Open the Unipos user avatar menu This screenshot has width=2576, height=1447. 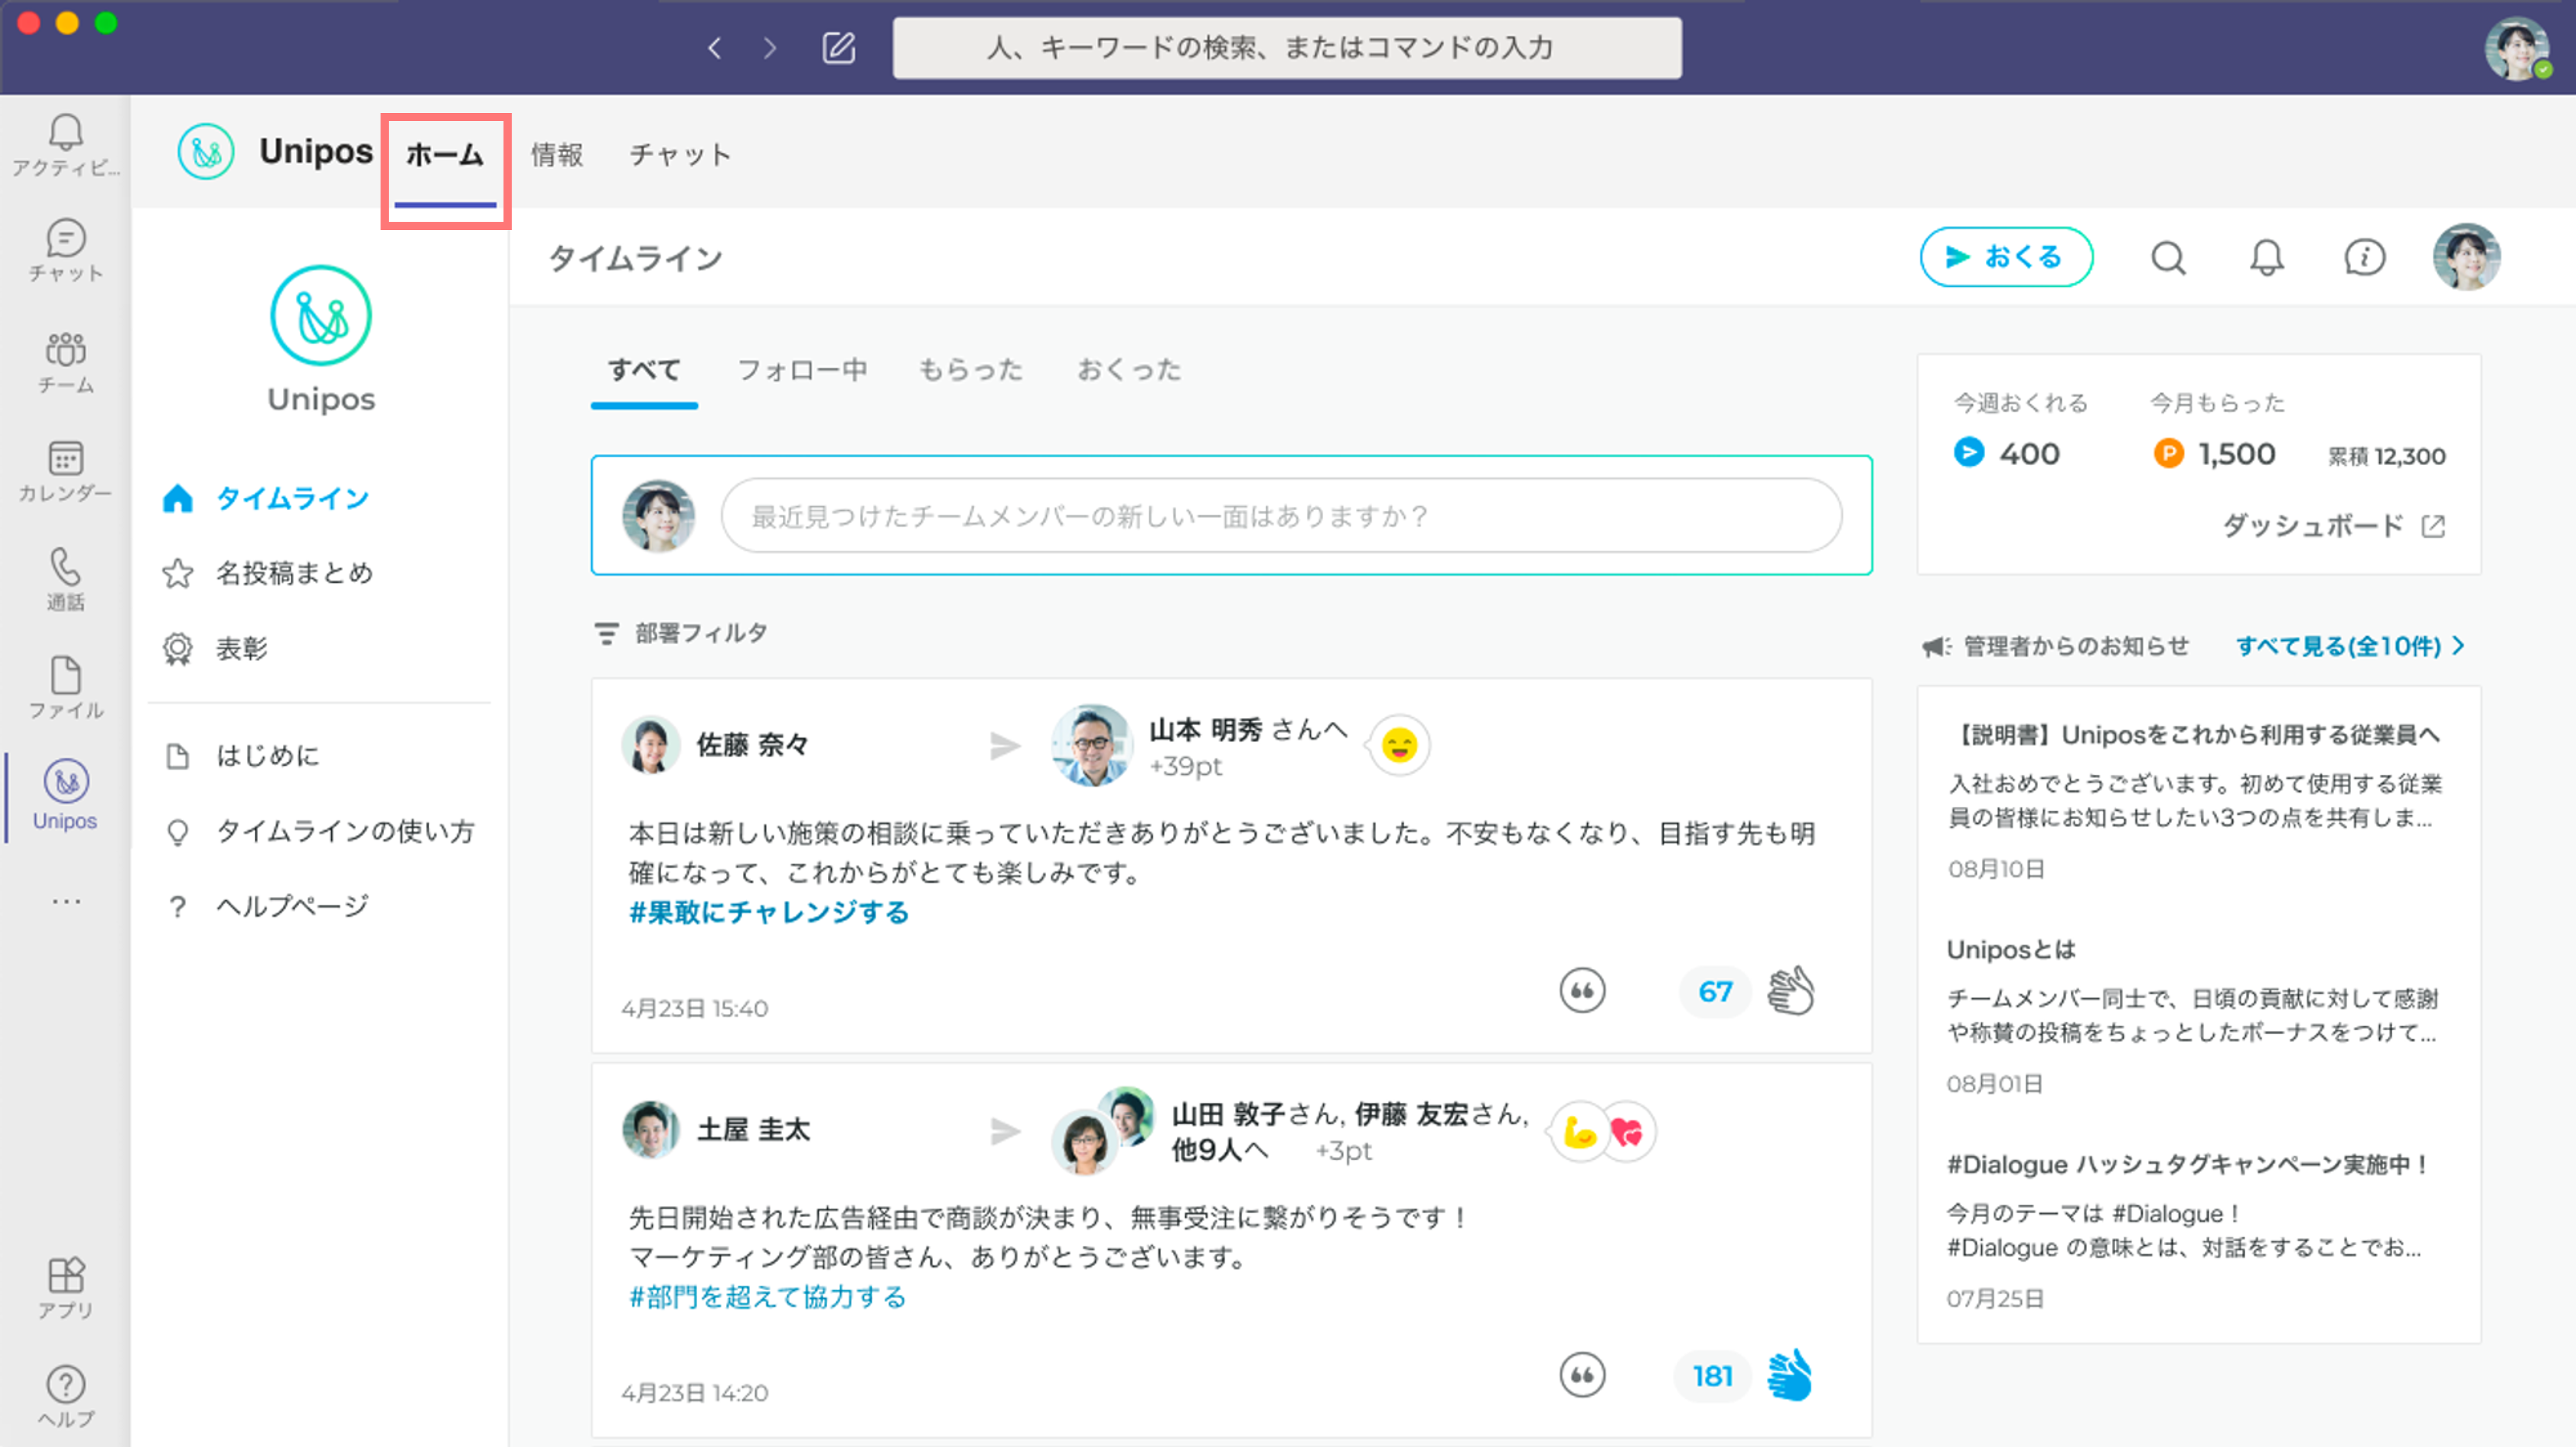tap(2466, 257)
